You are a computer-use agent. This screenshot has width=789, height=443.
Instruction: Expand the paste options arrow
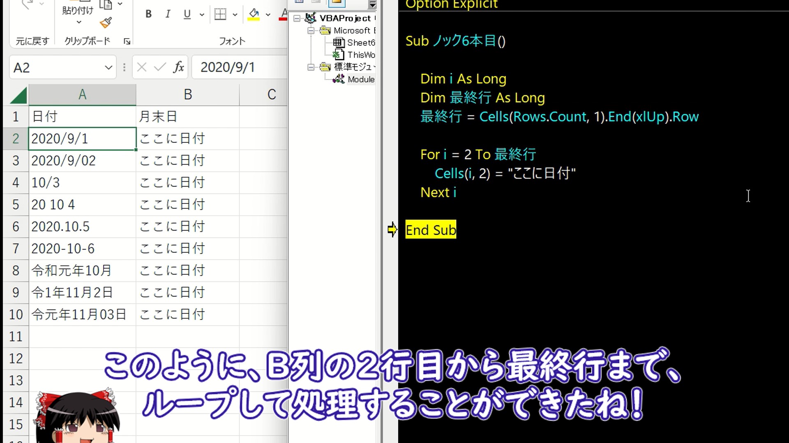[x=79, y=22]
